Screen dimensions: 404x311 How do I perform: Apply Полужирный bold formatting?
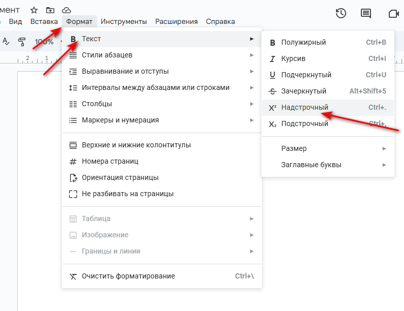click(328, 42)
